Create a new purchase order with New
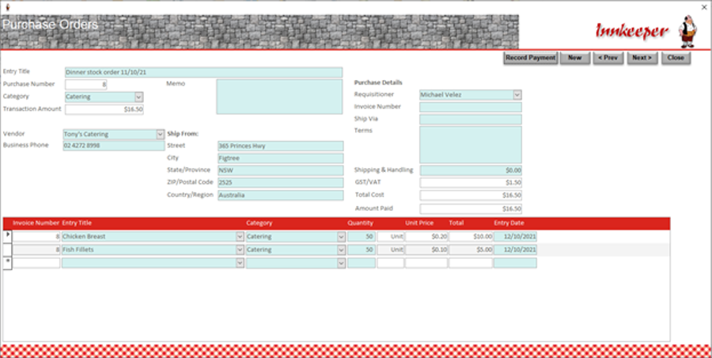The image size is (712, 358). tap(574, 58)
